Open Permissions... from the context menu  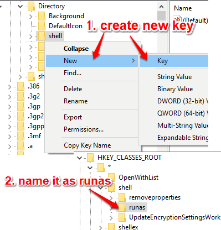click(92, 129)
